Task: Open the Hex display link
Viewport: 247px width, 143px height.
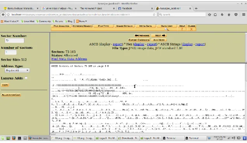Action: pyautogui.click(x=139, y=44)
